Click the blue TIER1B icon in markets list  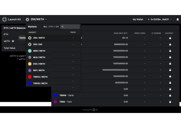30,83
